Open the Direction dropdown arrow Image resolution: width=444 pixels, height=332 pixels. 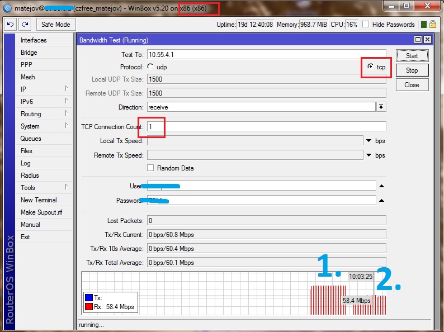[381, 107]
